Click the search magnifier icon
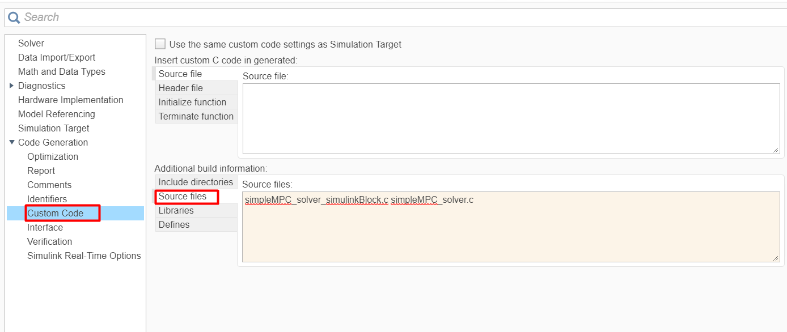This screenshot has height=332, width=787. [x=14, y=18]
